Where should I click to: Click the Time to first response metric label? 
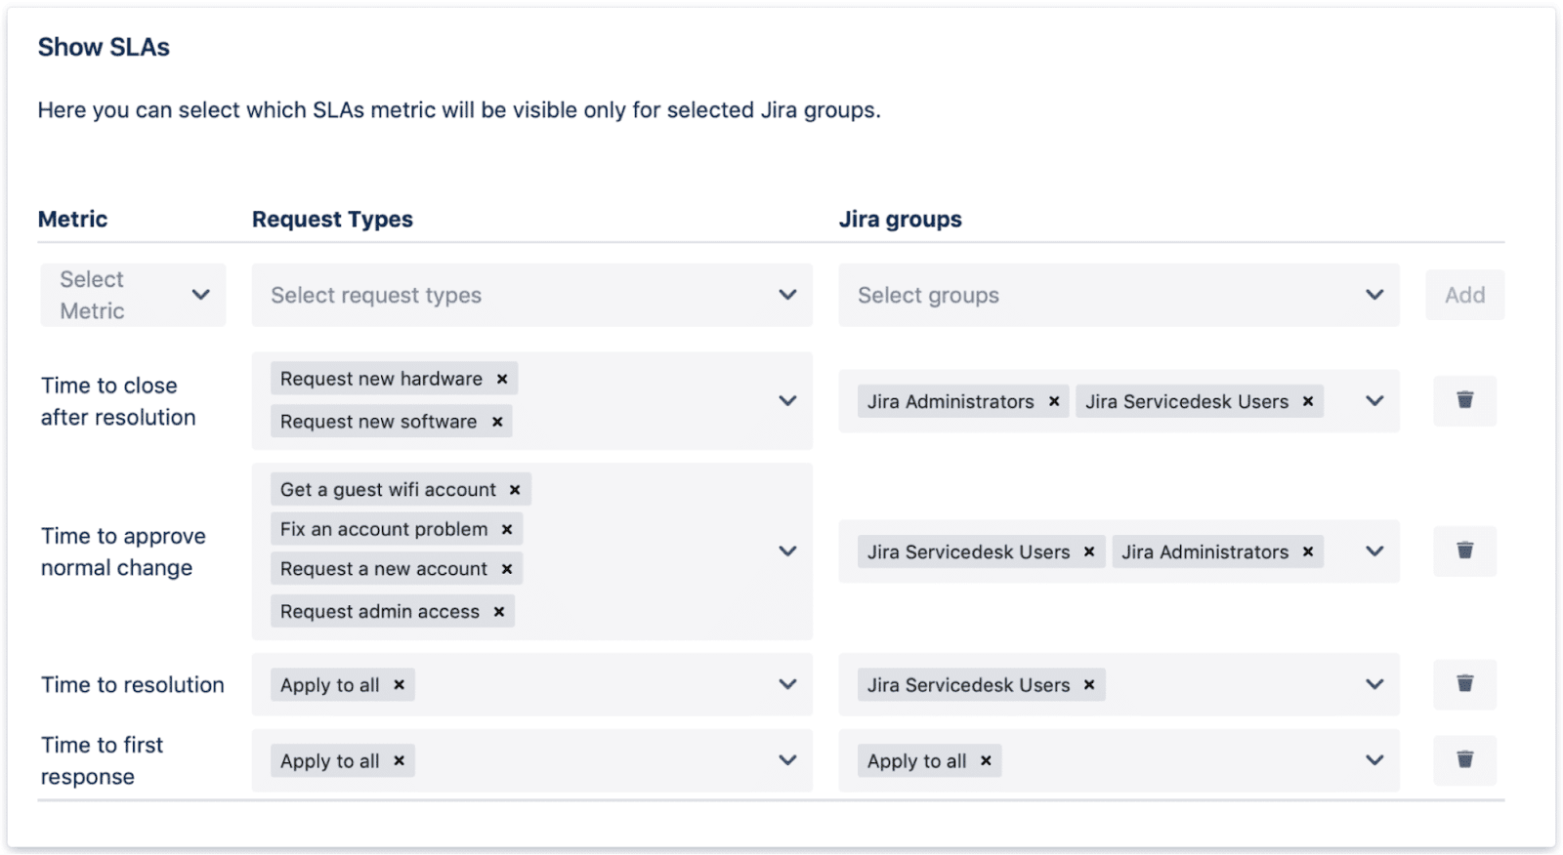pos(103,760)
